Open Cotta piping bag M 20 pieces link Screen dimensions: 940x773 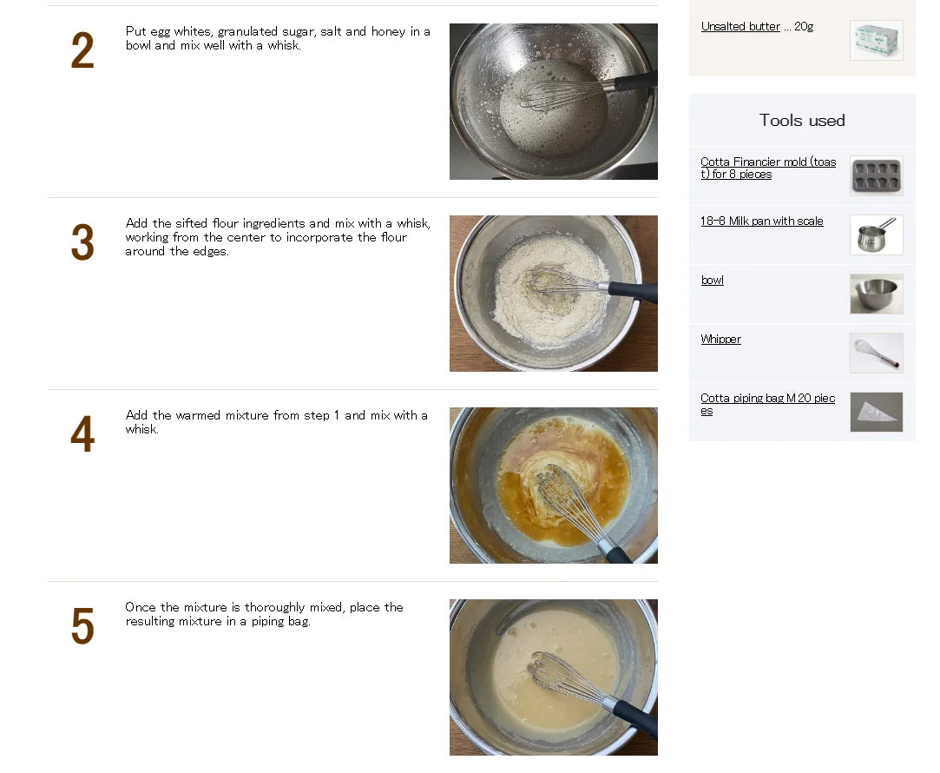coord(767,404)
